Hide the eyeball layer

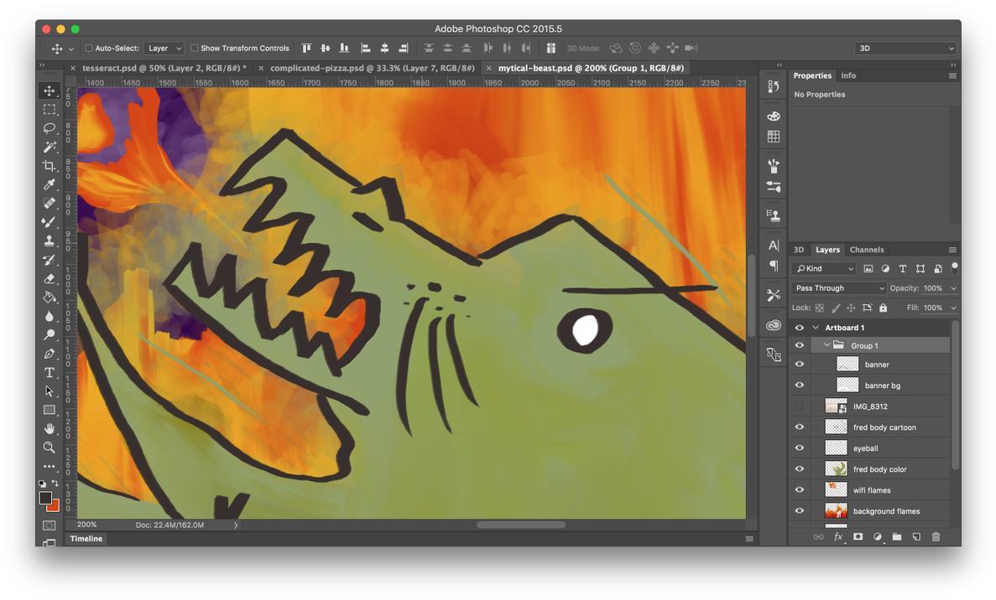[x=799, y=448]
